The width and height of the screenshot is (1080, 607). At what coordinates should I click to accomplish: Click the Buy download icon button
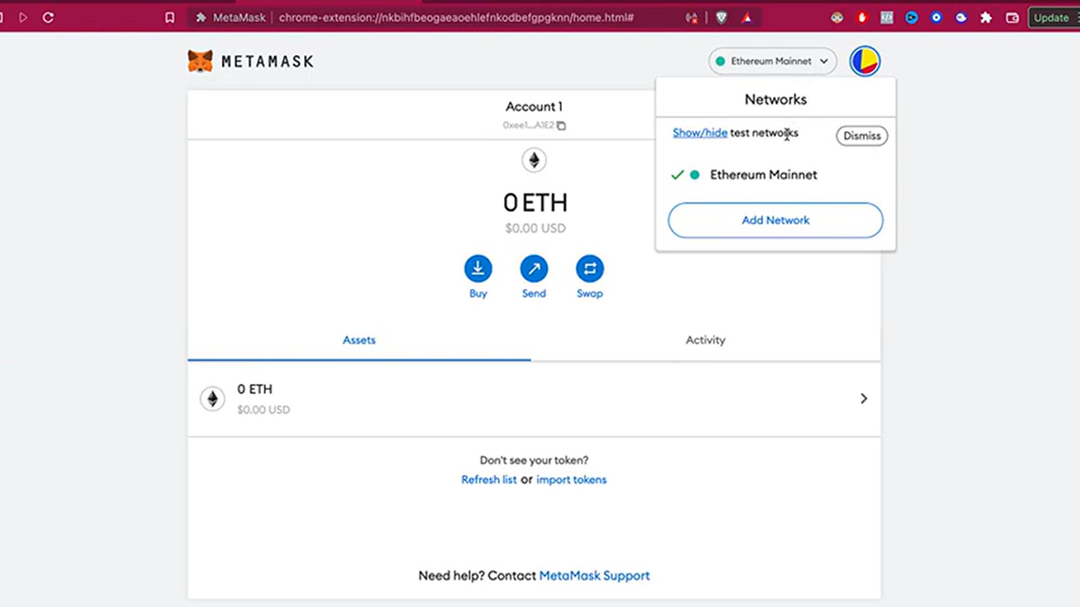coord(478,269)
